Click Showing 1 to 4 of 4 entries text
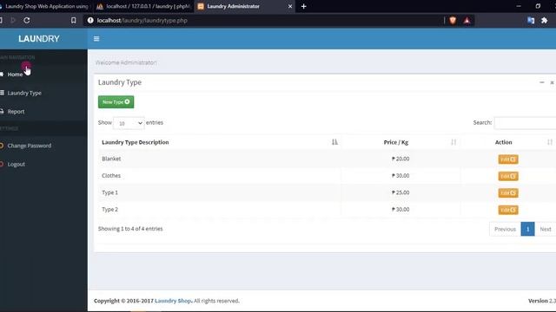The height and width of the screenshot is (312, 556). click(130, 229)
